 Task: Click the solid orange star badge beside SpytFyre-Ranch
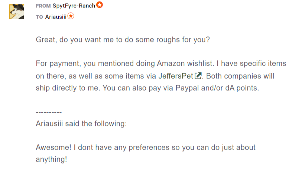pyautogui.click(x=100, y=5)
